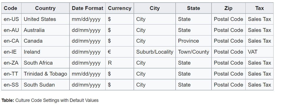Select the en-IE code cell
Screen dimensions: 281x107
(x=10, y=52)
